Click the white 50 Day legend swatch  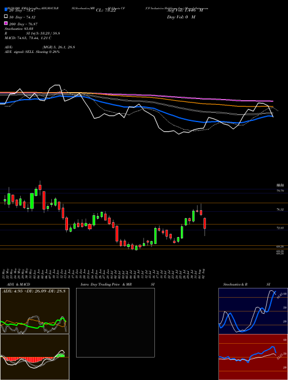coord(6,17)
